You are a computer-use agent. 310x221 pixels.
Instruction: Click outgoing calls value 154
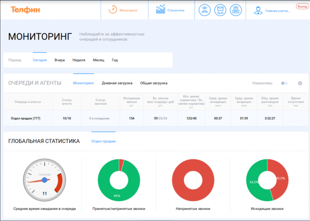click(132, 118)
